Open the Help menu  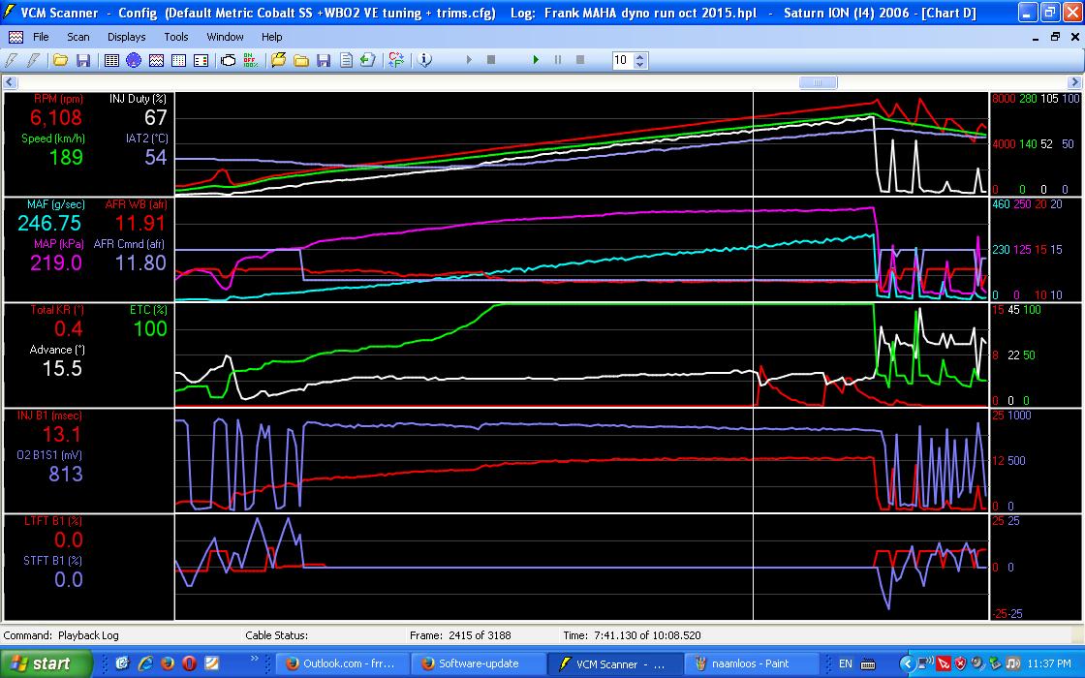click(271, 37)
